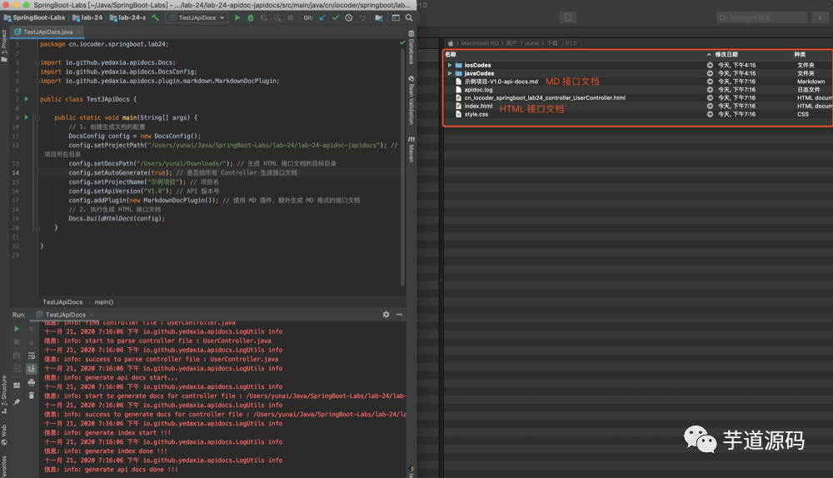
Task: Click the gutter run arrow beside main method
Action: pos(26,117)
